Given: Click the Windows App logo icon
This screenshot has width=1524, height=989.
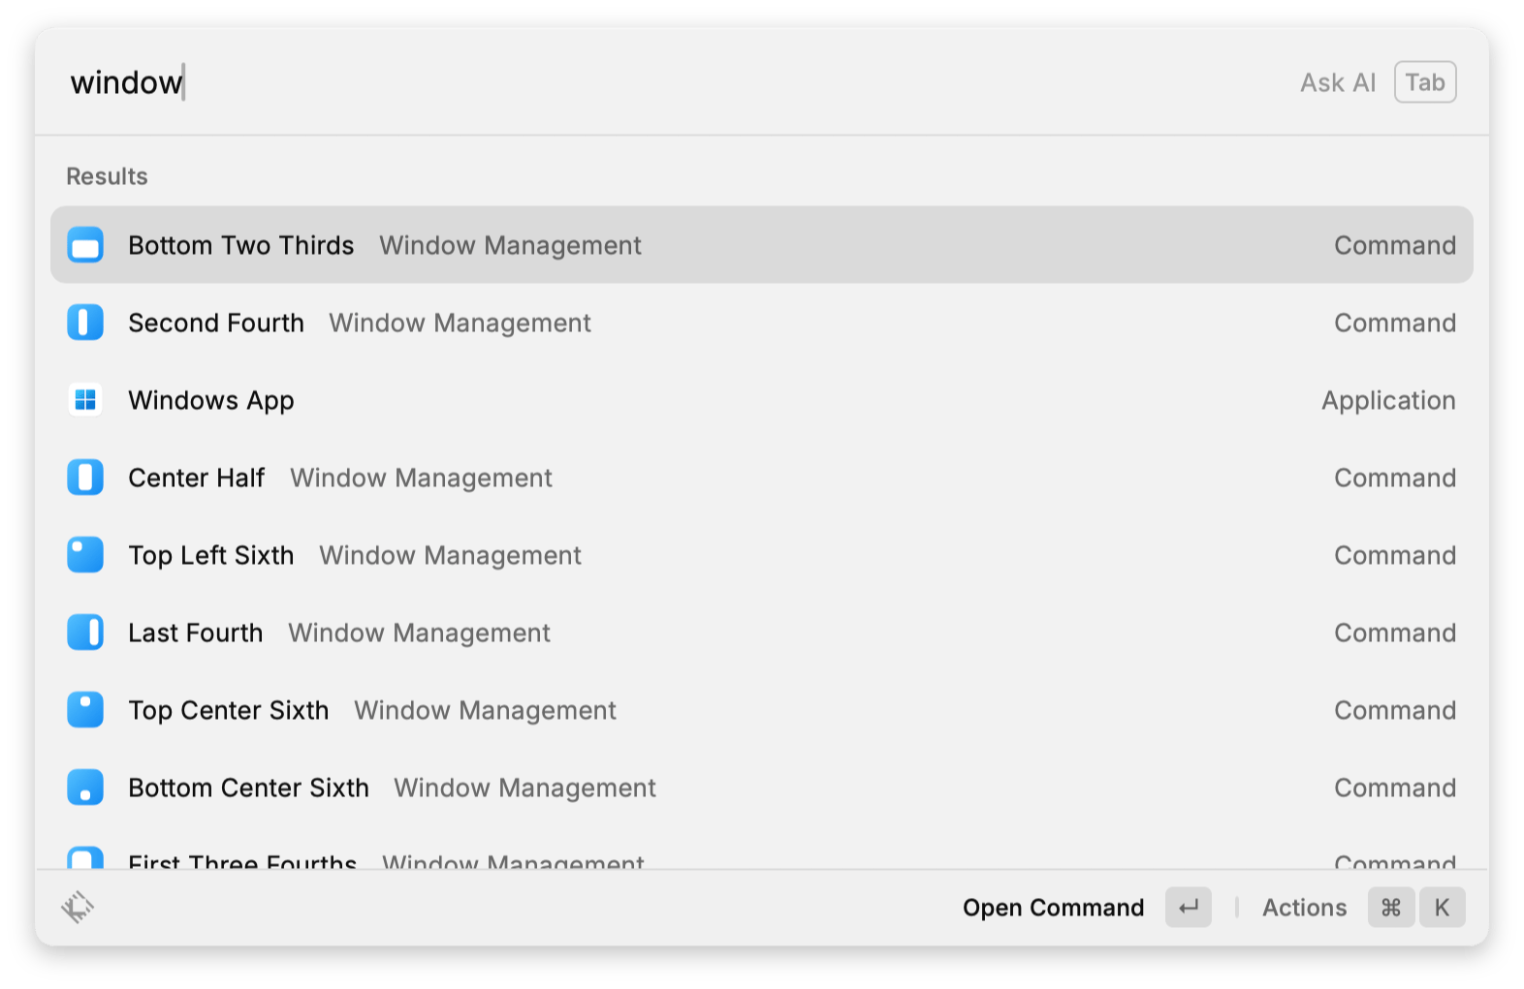Looking at the screenshot, I should click(85, 400).
